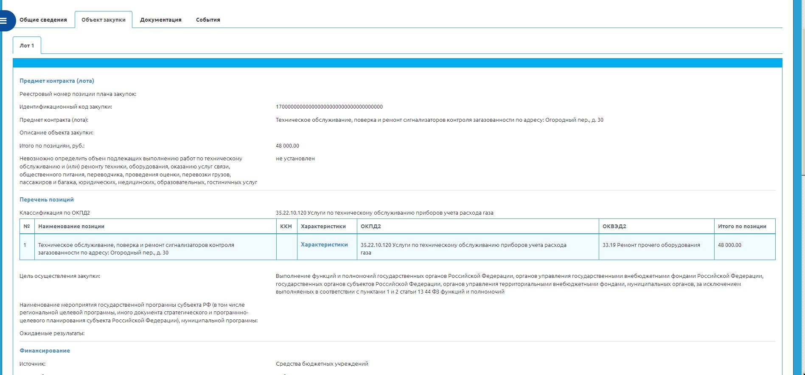
Task: Click the Классификация по ОКПД2 value text
Action: (x=384, y=213)
